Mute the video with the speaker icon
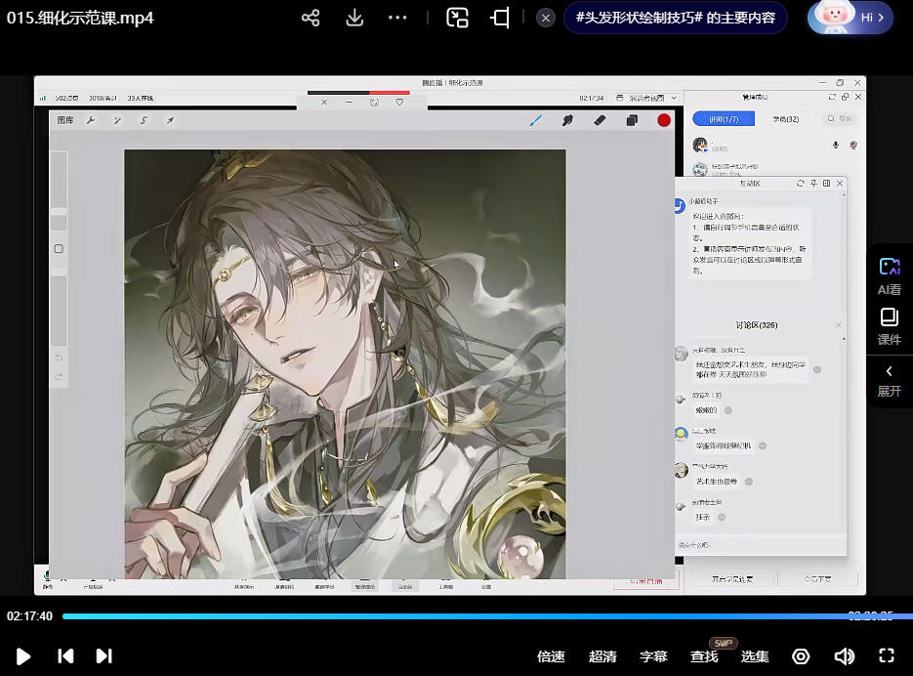This screenshot has width=913, height=676. pos(845,656)
